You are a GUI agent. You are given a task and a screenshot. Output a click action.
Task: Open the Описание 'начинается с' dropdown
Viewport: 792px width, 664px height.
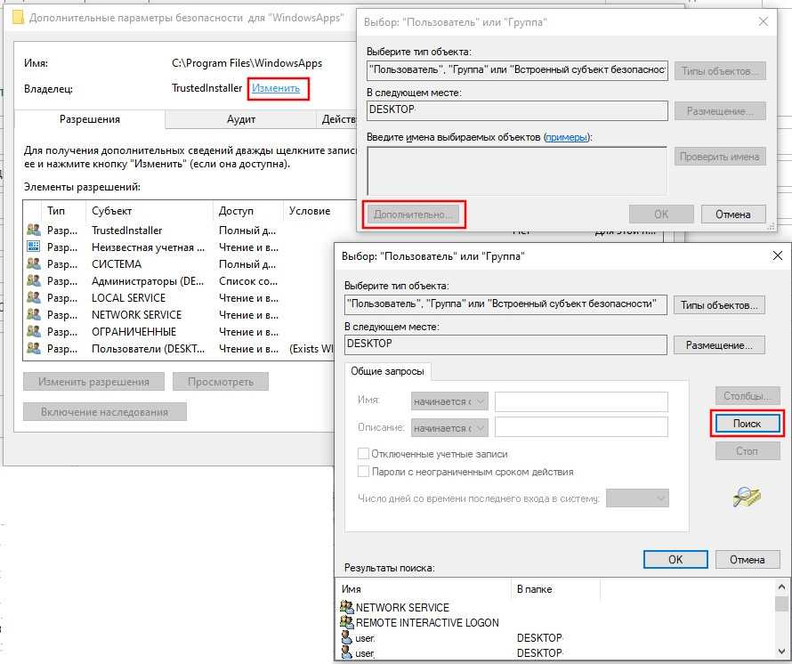click(x=449, y=427)
